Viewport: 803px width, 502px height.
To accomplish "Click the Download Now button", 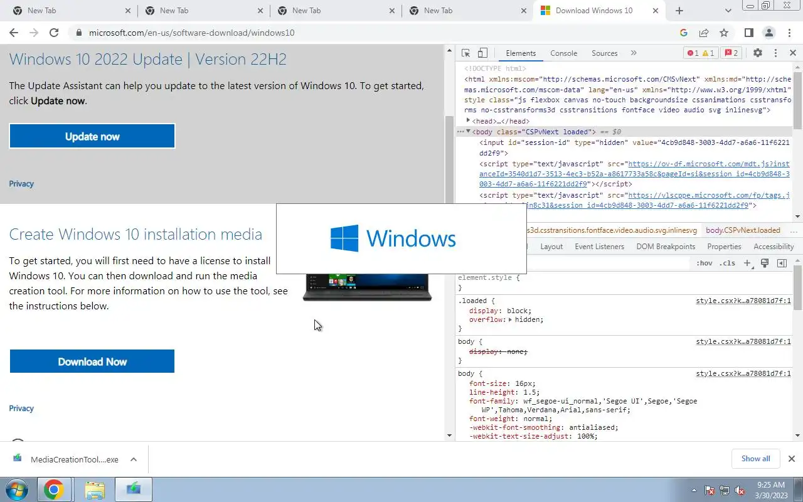I will tap(92, 361).
